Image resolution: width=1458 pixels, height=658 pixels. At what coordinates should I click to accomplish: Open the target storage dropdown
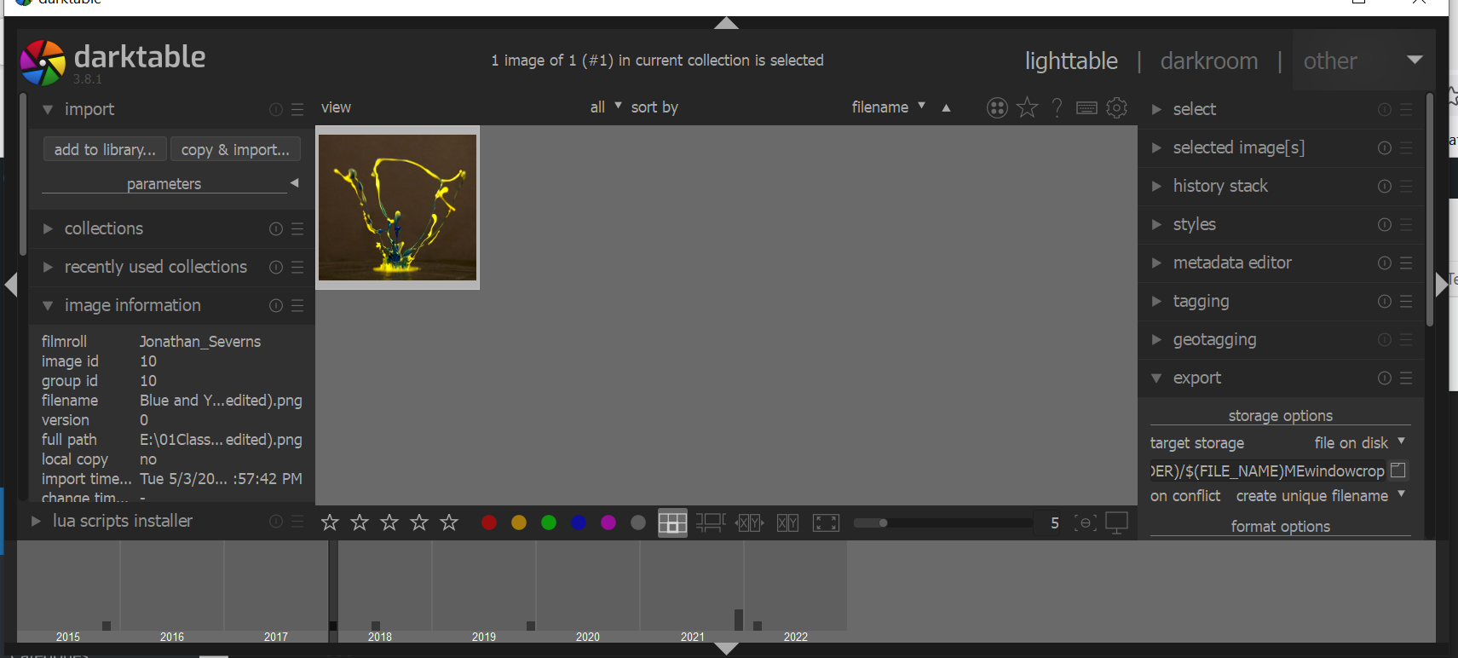[1358, 442]
